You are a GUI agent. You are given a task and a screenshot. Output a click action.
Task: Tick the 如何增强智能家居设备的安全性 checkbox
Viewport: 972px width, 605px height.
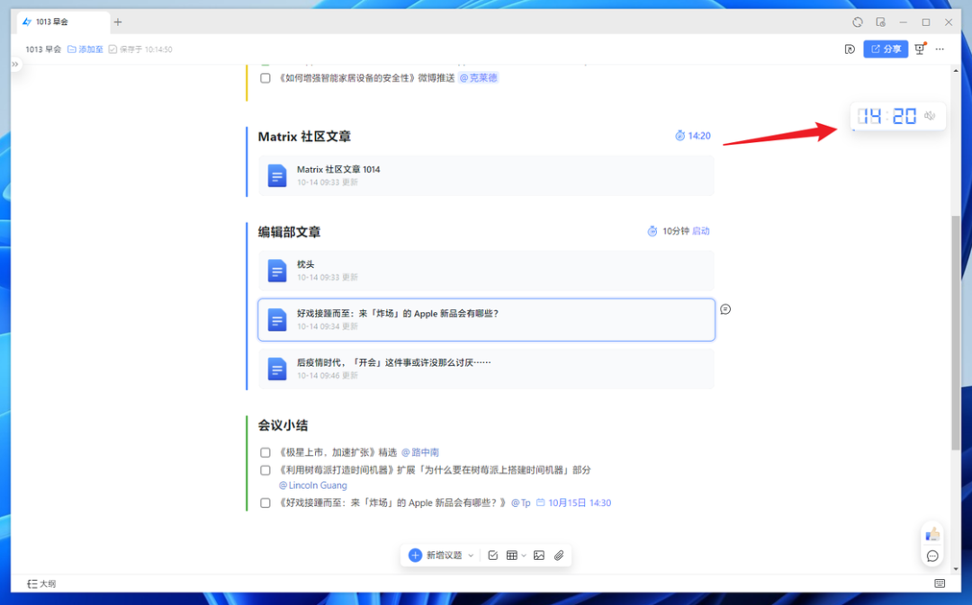[x=265, y=78]
